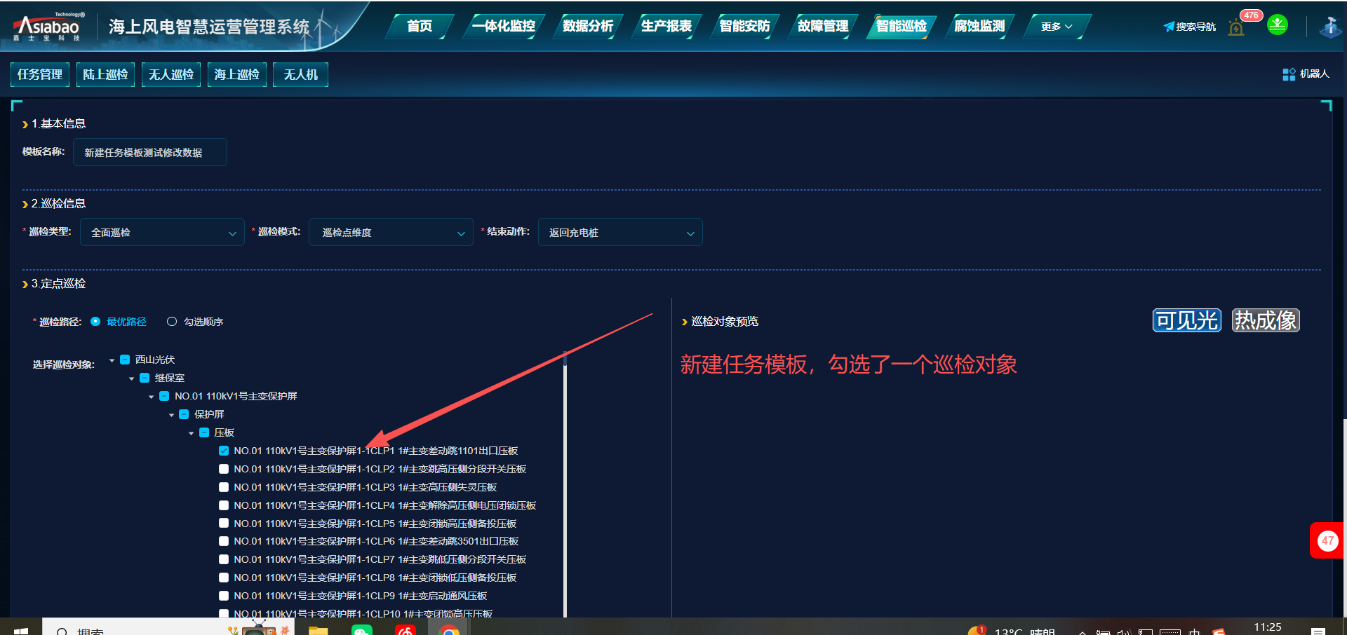Click the red floating 47 badge
Viewport: 1347px width, 635px height.
1327,540
